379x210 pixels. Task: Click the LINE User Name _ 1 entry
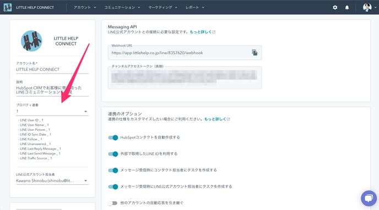coord(34,125)
